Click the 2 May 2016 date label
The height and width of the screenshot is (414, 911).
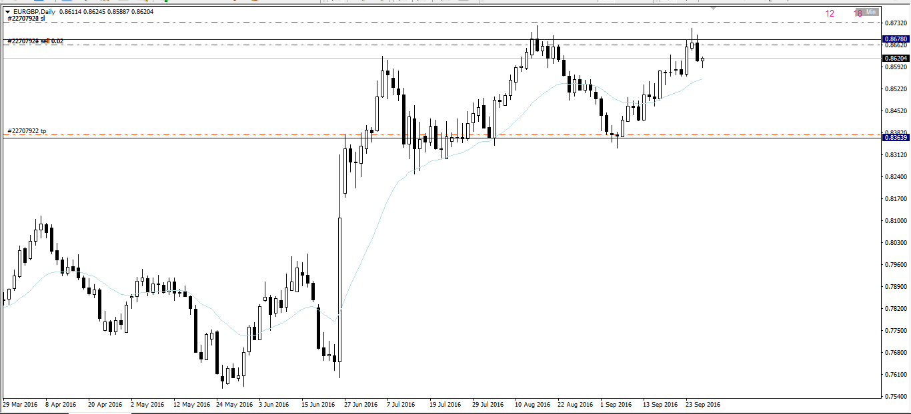[147, 404]
